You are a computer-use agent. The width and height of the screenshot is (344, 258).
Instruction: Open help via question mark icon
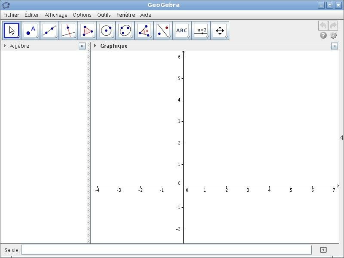[323, 35]
